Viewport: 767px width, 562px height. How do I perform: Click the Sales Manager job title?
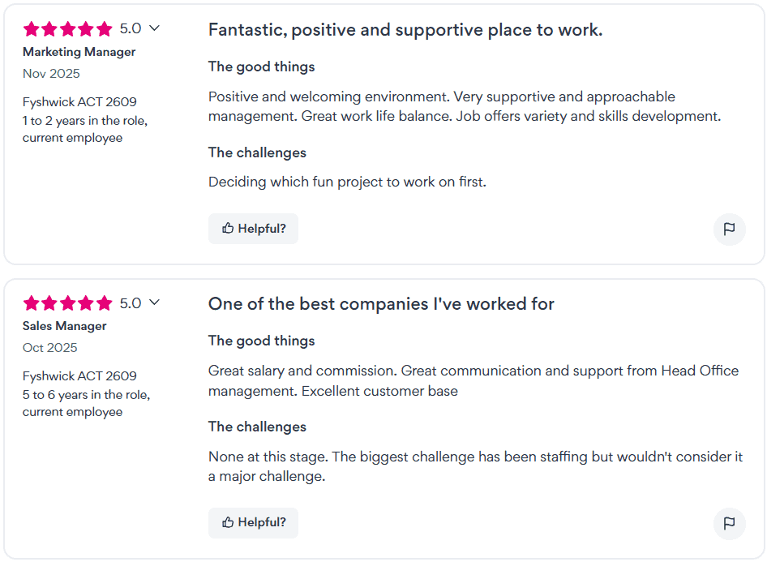65,326
